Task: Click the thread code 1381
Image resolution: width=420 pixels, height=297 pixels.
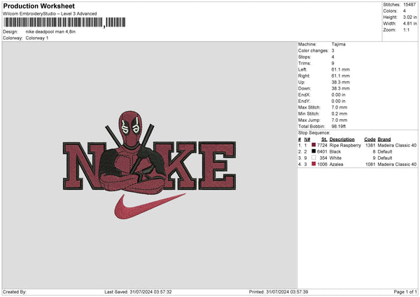Action: 370,145
